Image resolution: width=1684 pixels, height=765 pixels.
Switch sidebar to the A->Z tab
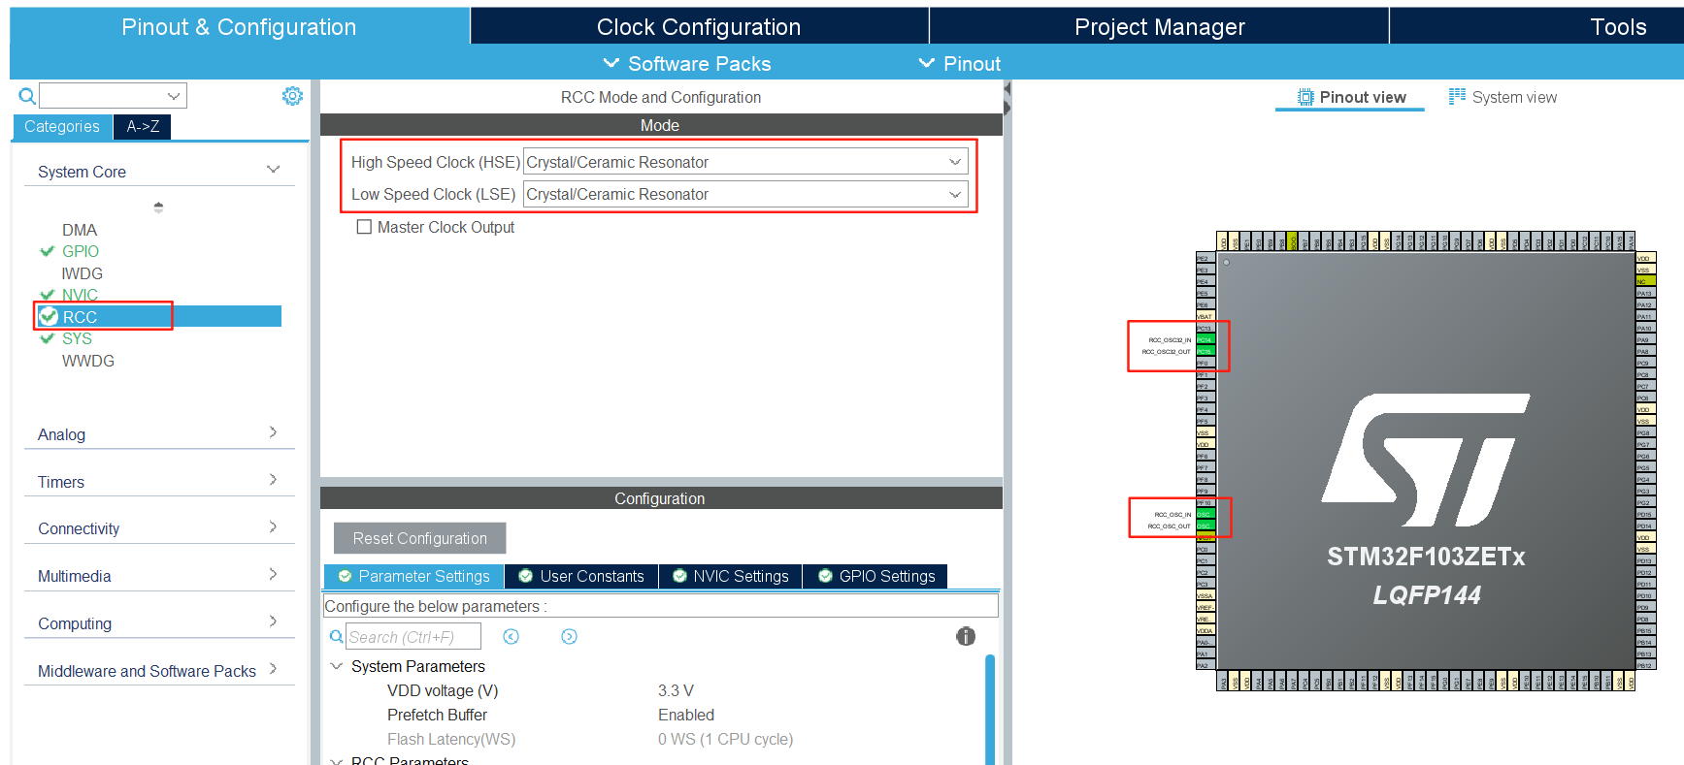[x=143, y=126]
